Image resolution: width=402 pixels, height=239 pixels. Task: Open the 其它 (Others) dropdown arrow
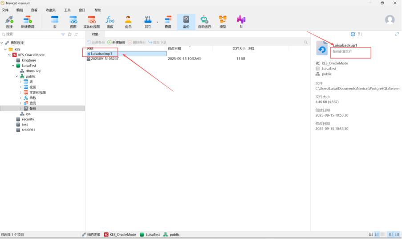(x=157, y=21)
